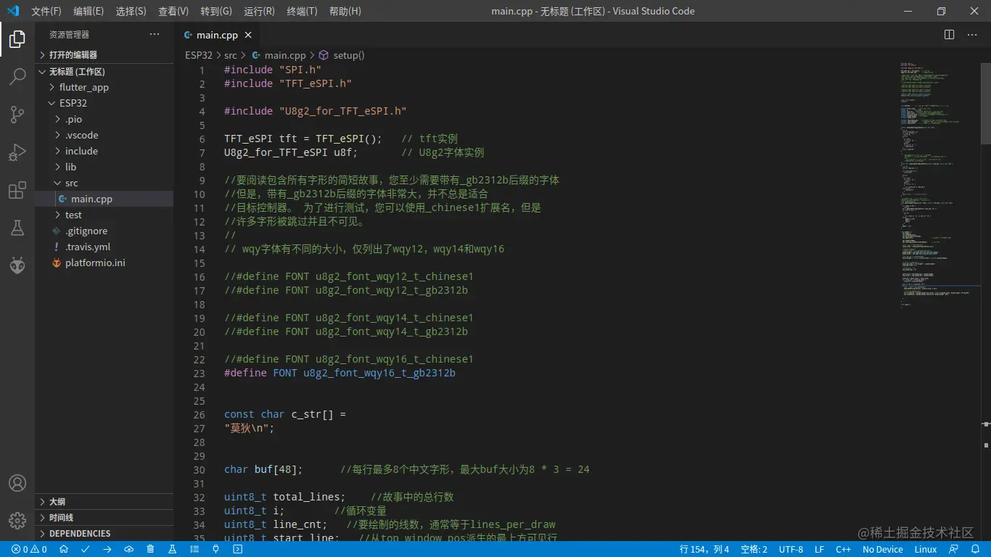Viewport: 991px width, 557px height.
Task: Open the .gitignore file
Action: point(104,231)
